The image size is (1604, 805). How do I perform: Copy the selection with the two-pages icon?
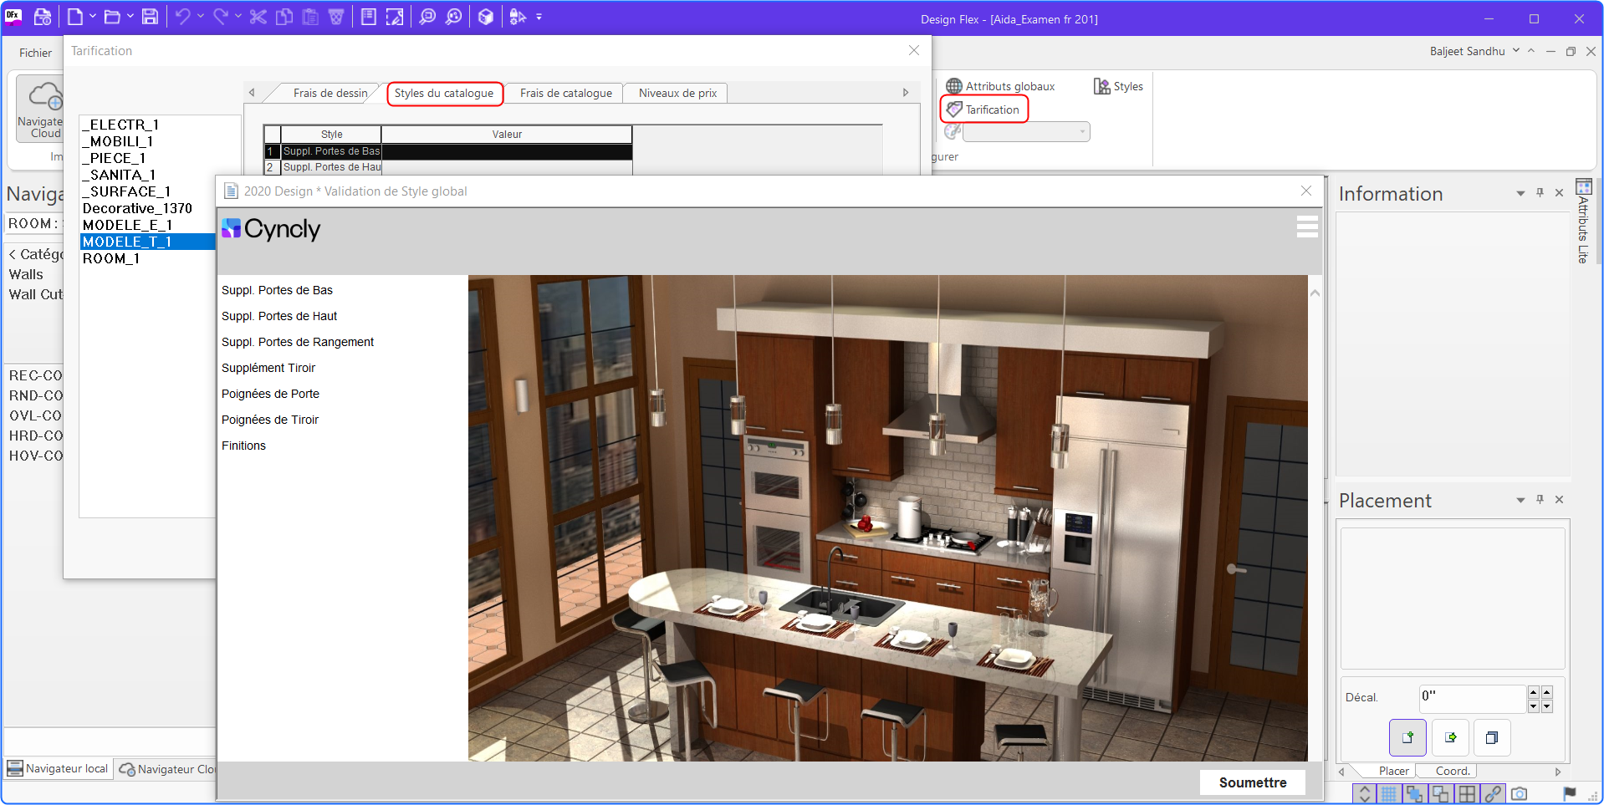click(x=284, y=17)
